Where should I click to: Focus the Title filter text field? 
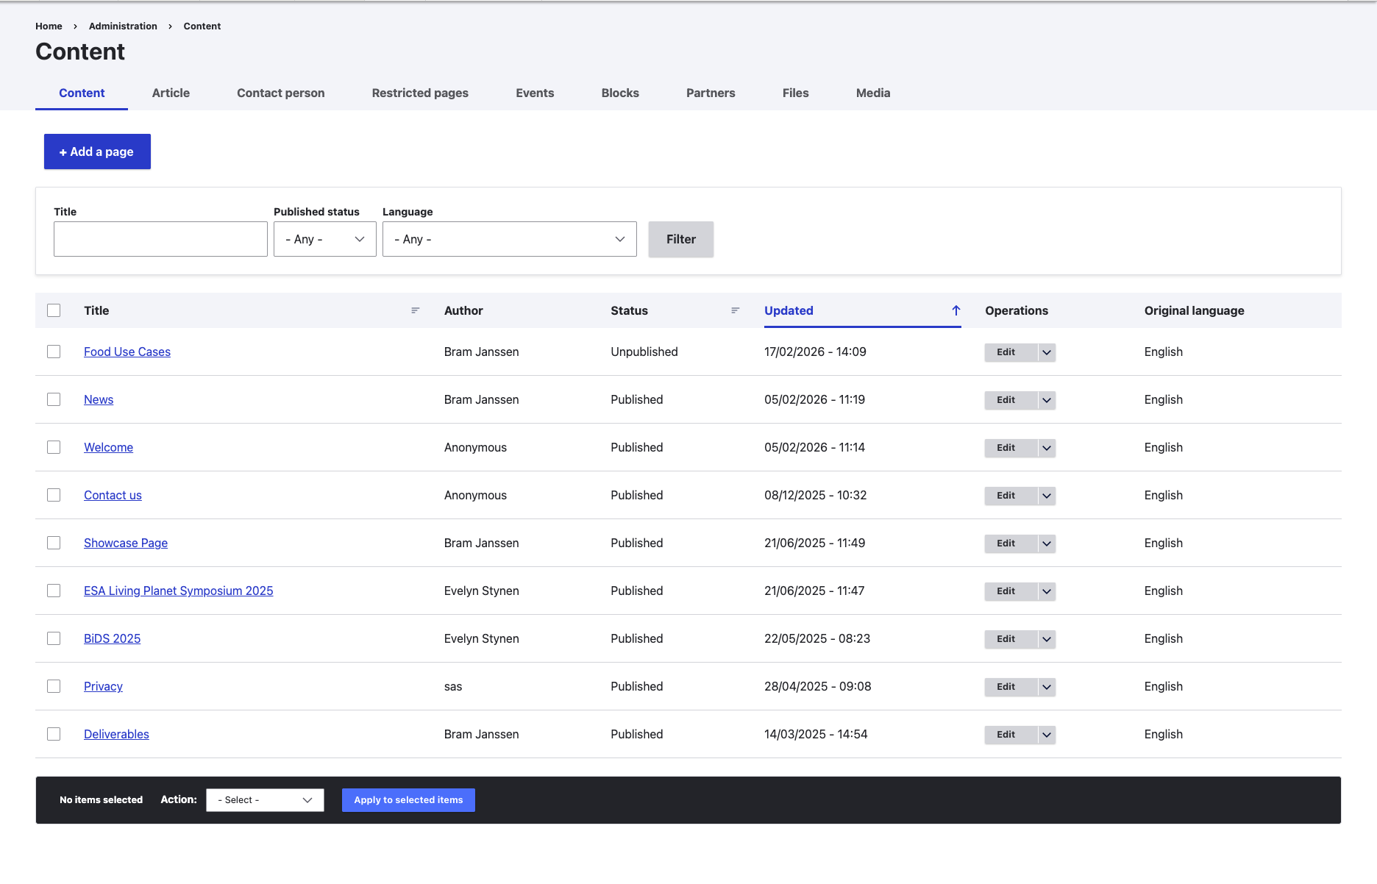[x=160, y=239]
